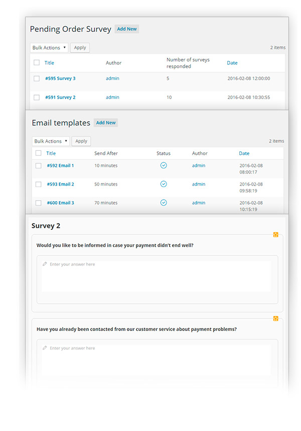Click Add New beside Email templates

pos(105,122)
